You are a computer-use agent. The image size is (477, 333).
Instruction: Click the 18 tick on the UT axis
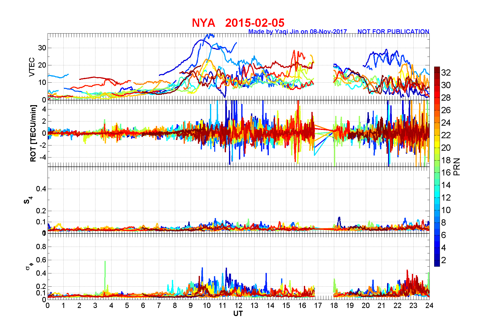coord(334,305)
